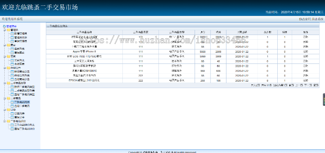Delete the 8C89109910 product row

pos(305,71)
